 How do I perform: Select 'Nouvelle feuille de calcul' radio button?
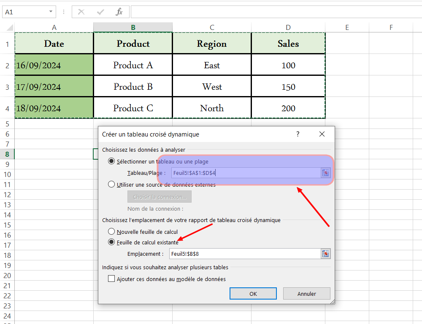coord(111,231)
